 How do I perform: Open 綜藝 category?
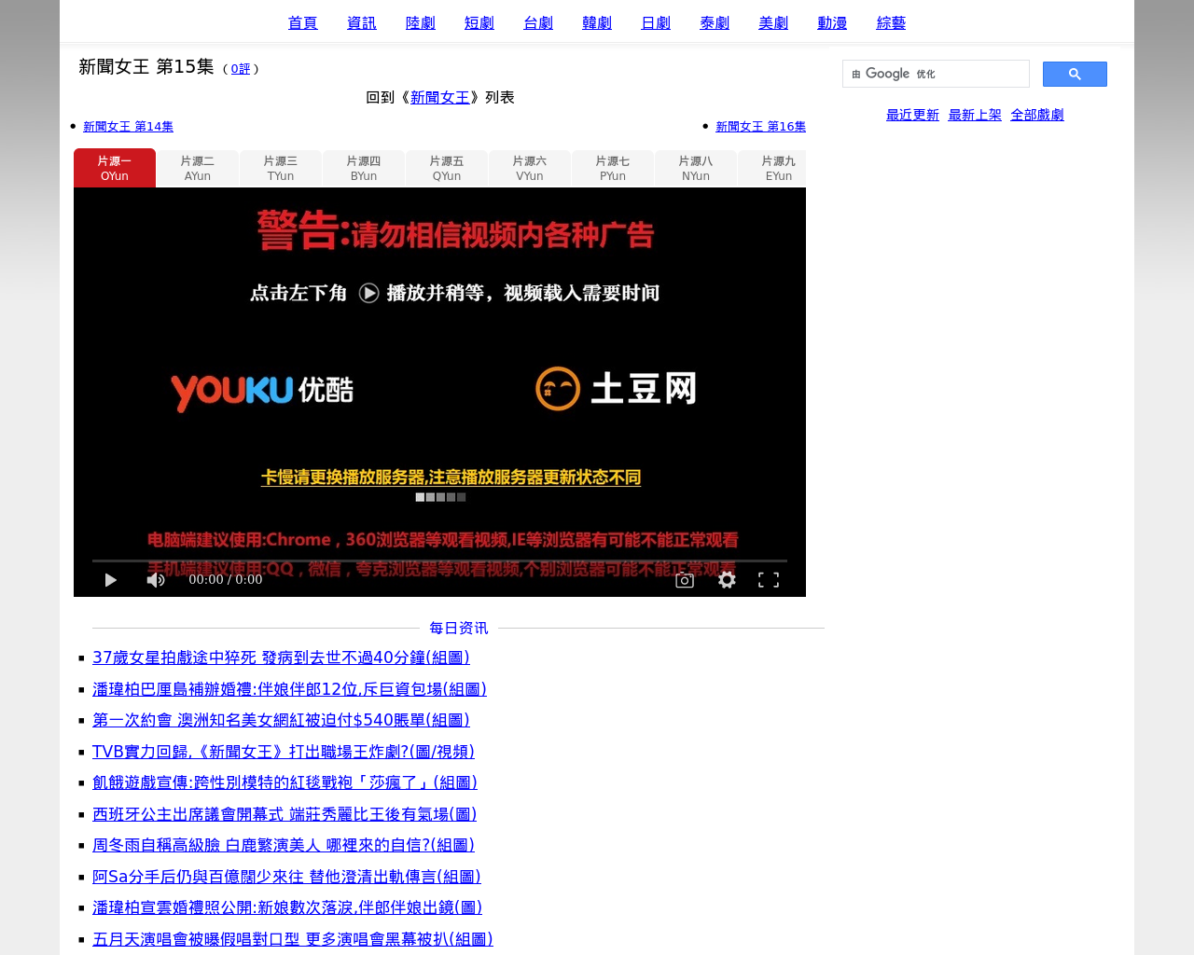coord(891,22)
